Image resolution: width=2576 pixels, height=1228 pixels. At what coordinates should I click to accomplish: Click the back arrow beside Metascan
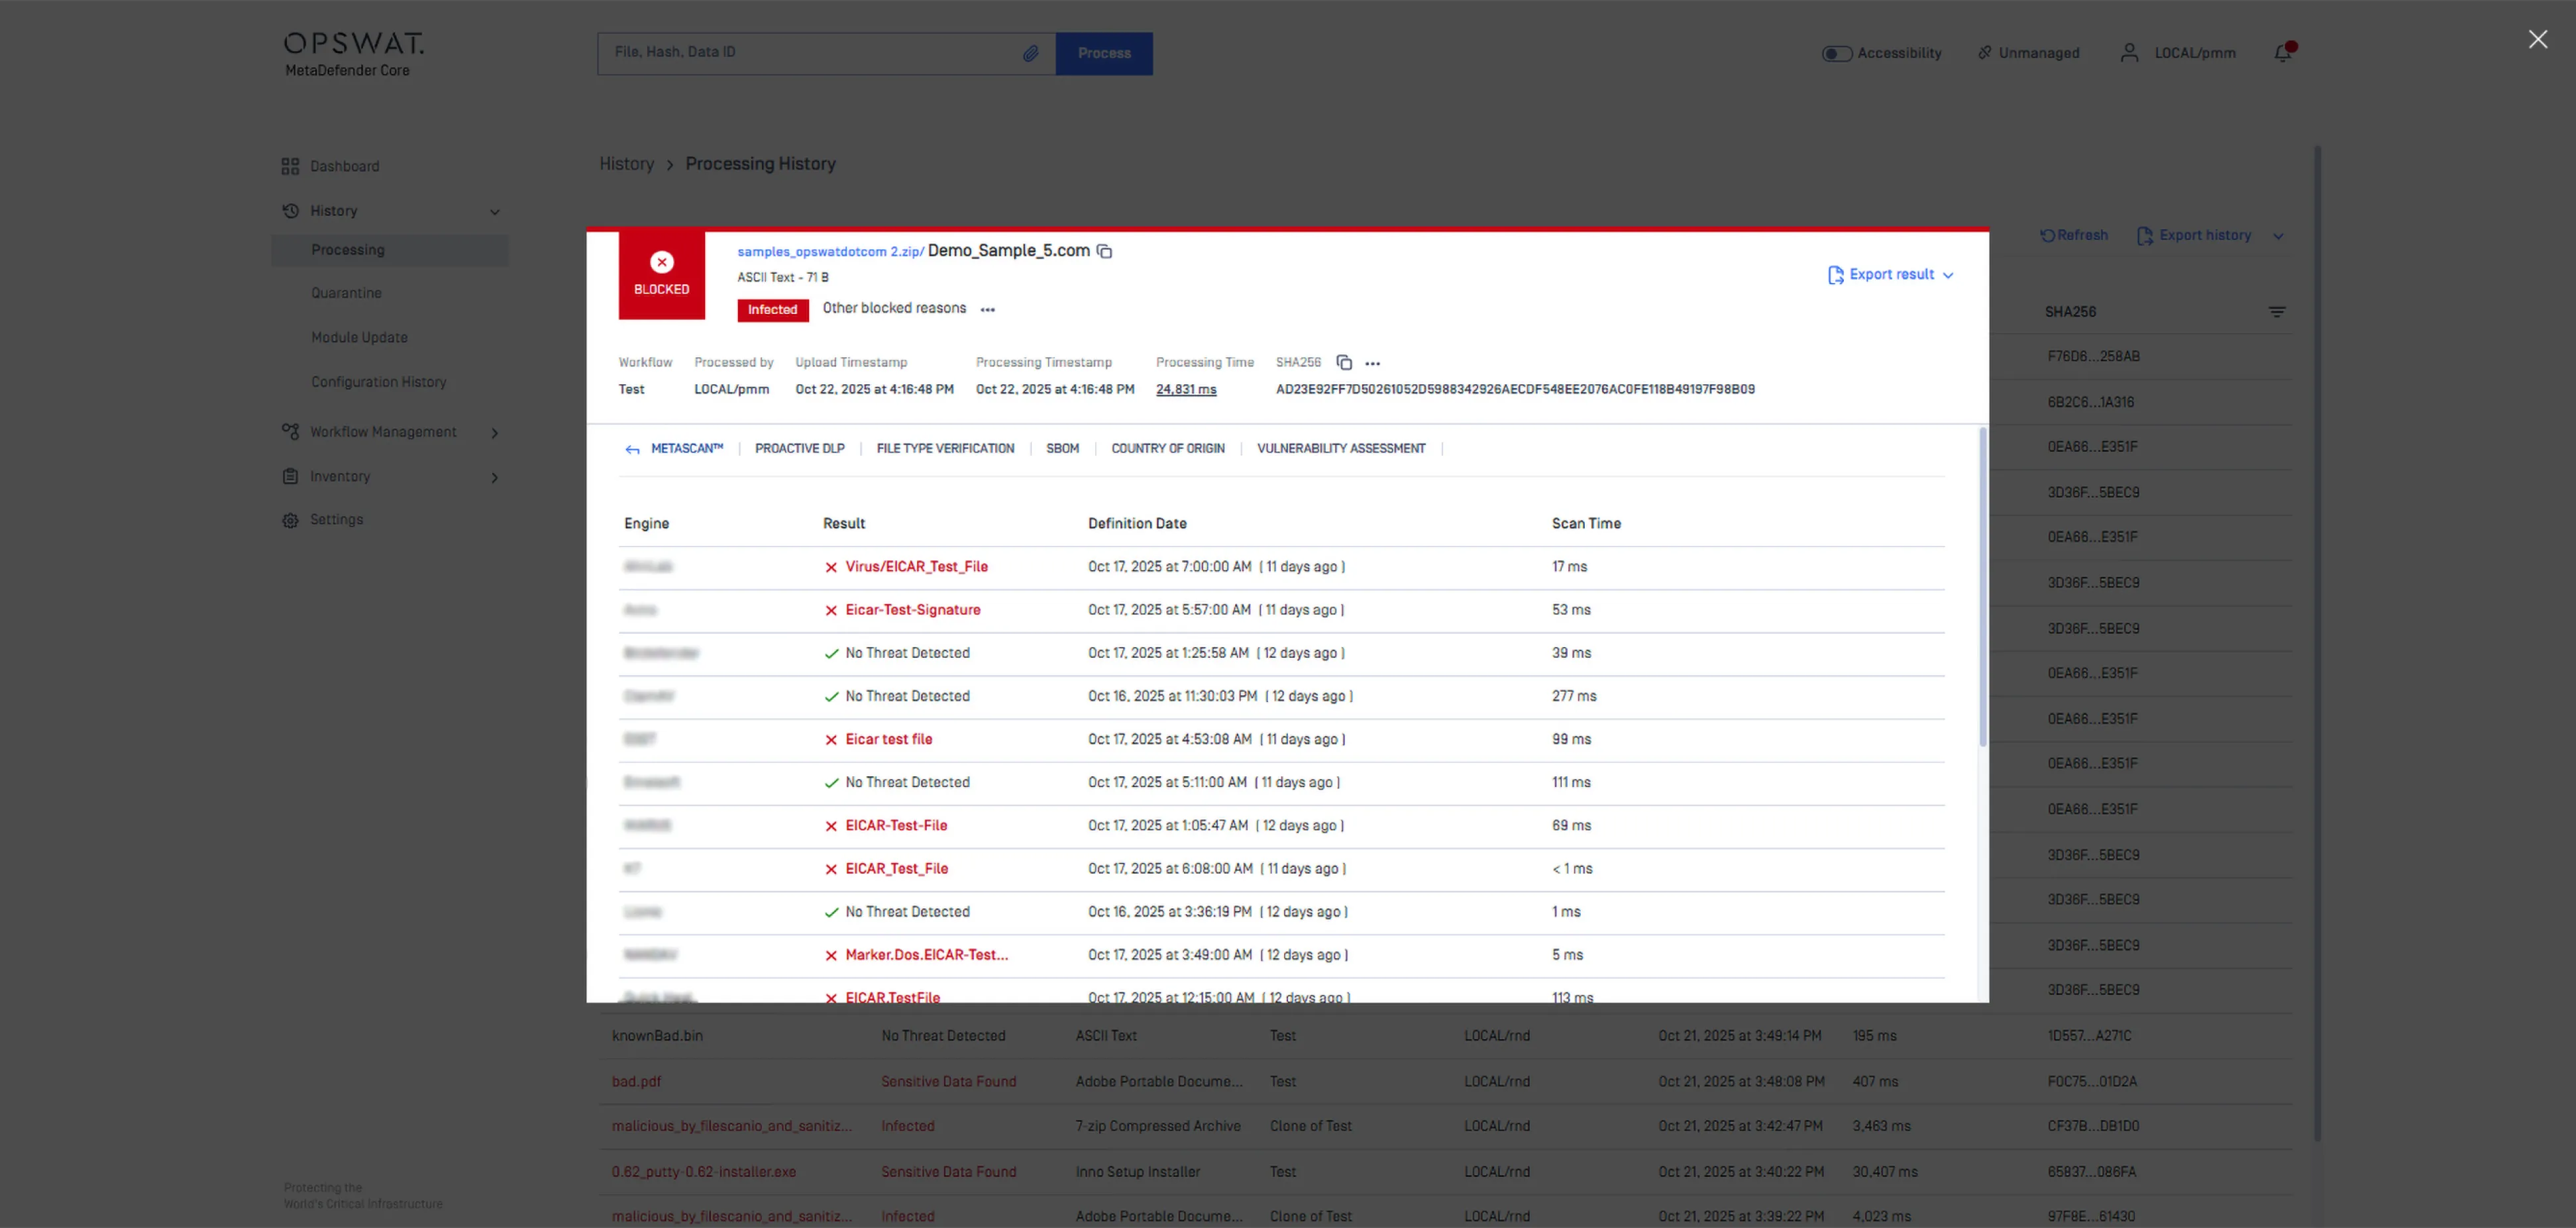tap(632, 449)
